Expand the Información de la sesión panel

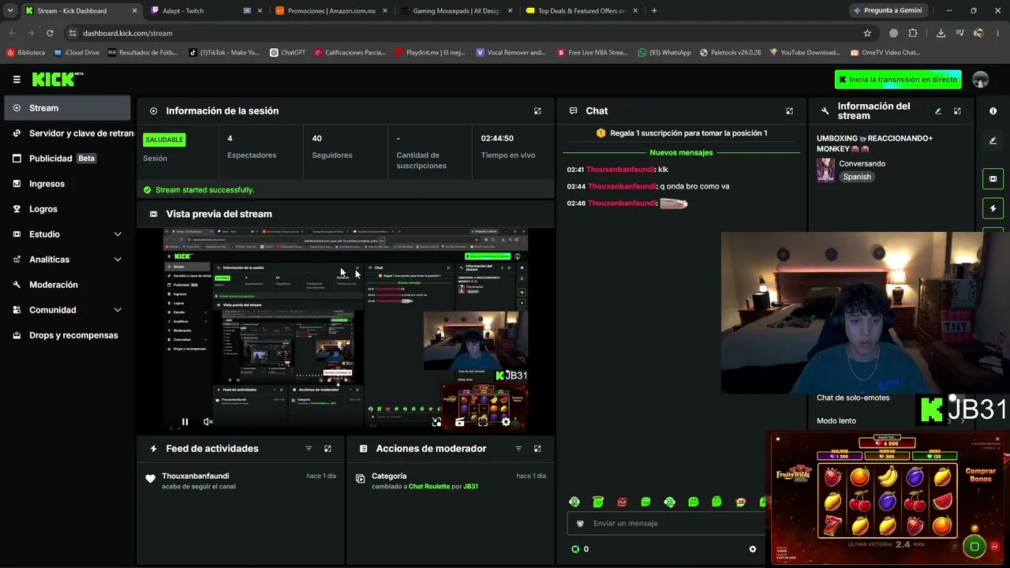pyautogui.click(x=537, y=111)
